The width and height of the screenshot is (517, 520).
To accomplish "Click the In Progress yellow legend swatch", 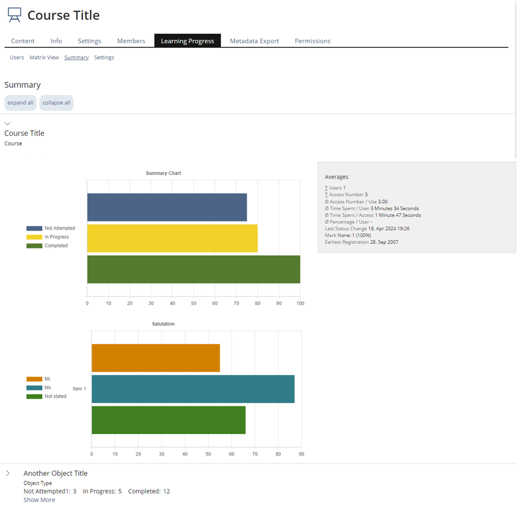I will coord(34,237).
